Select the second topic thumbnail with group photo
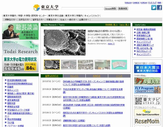The image size is (163, 127). coord(69,65)
